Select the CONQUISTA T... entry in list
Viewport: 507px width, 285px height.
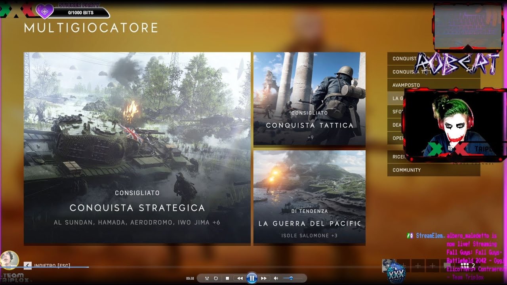(x=434, y=72)
